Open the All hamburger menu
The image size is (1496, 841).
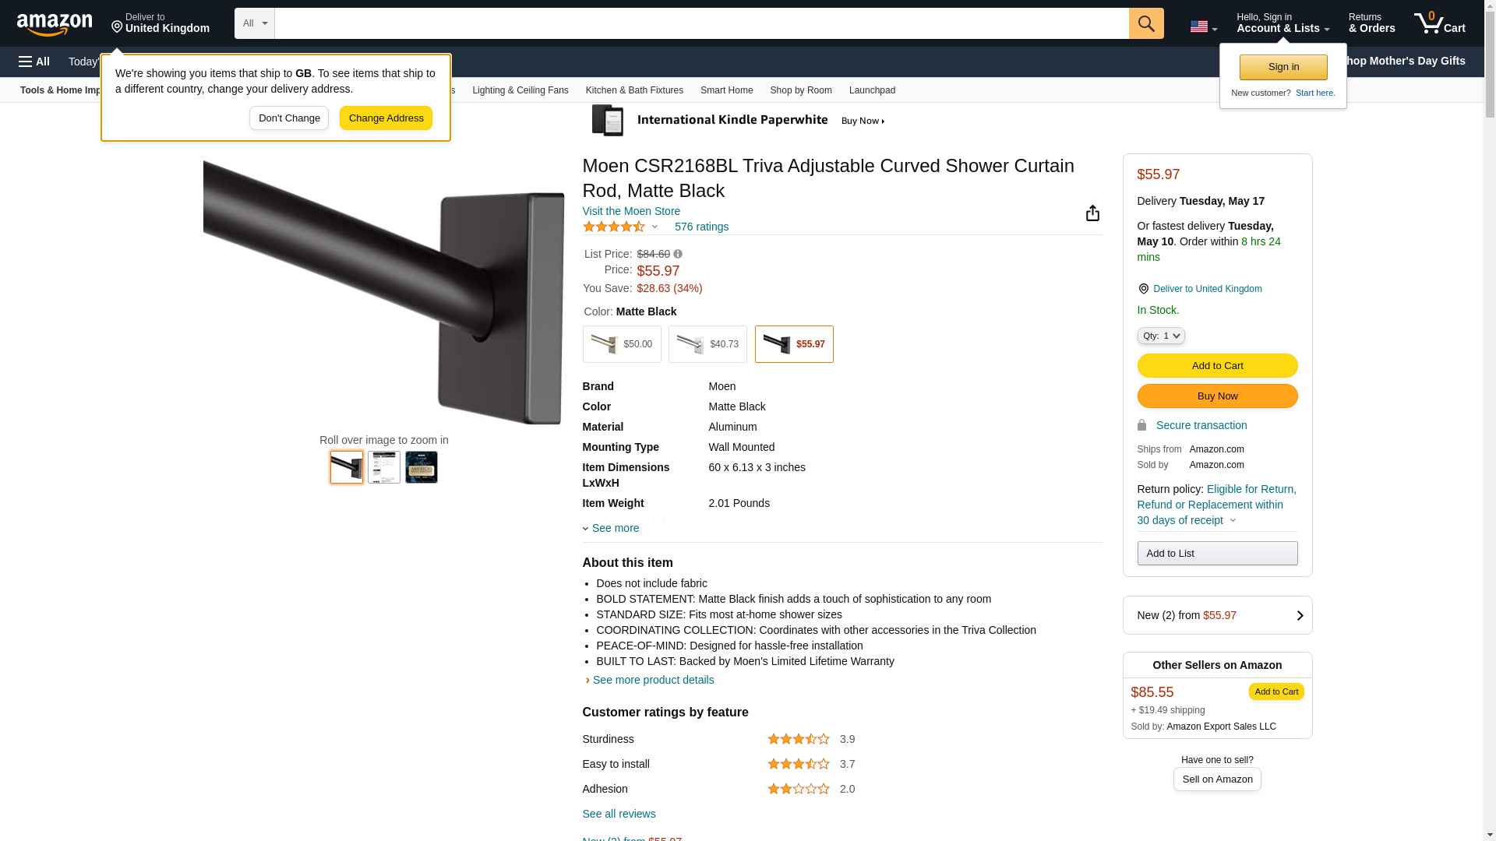34,62
